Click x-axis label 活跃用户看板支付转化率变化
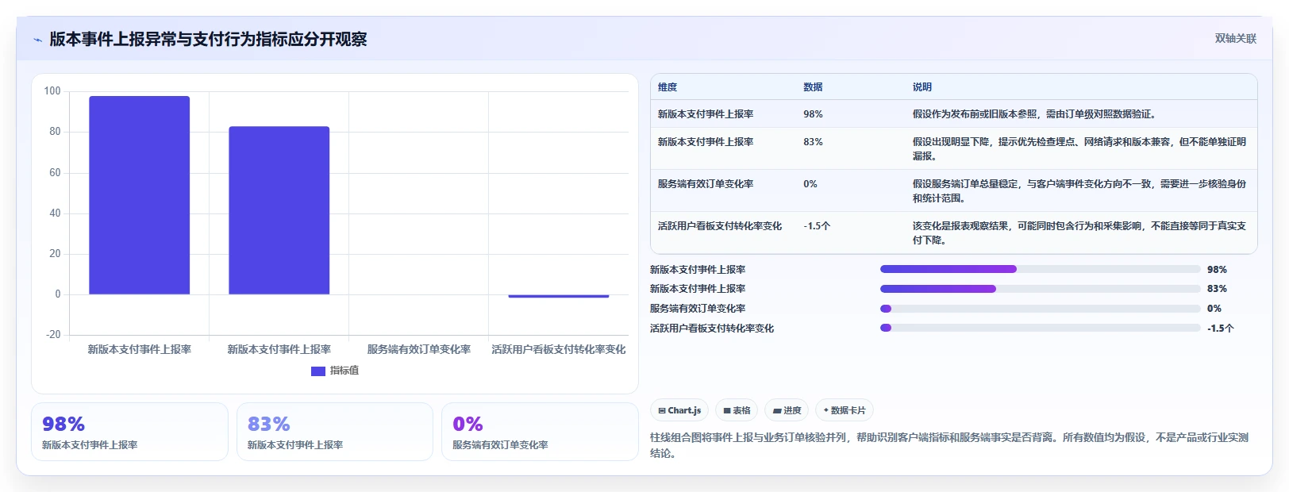 point(559,349)
